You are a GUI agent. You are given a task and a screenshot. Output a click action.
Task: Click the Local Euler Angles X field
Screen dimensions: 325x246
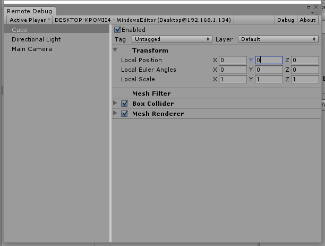pos(233,70)
